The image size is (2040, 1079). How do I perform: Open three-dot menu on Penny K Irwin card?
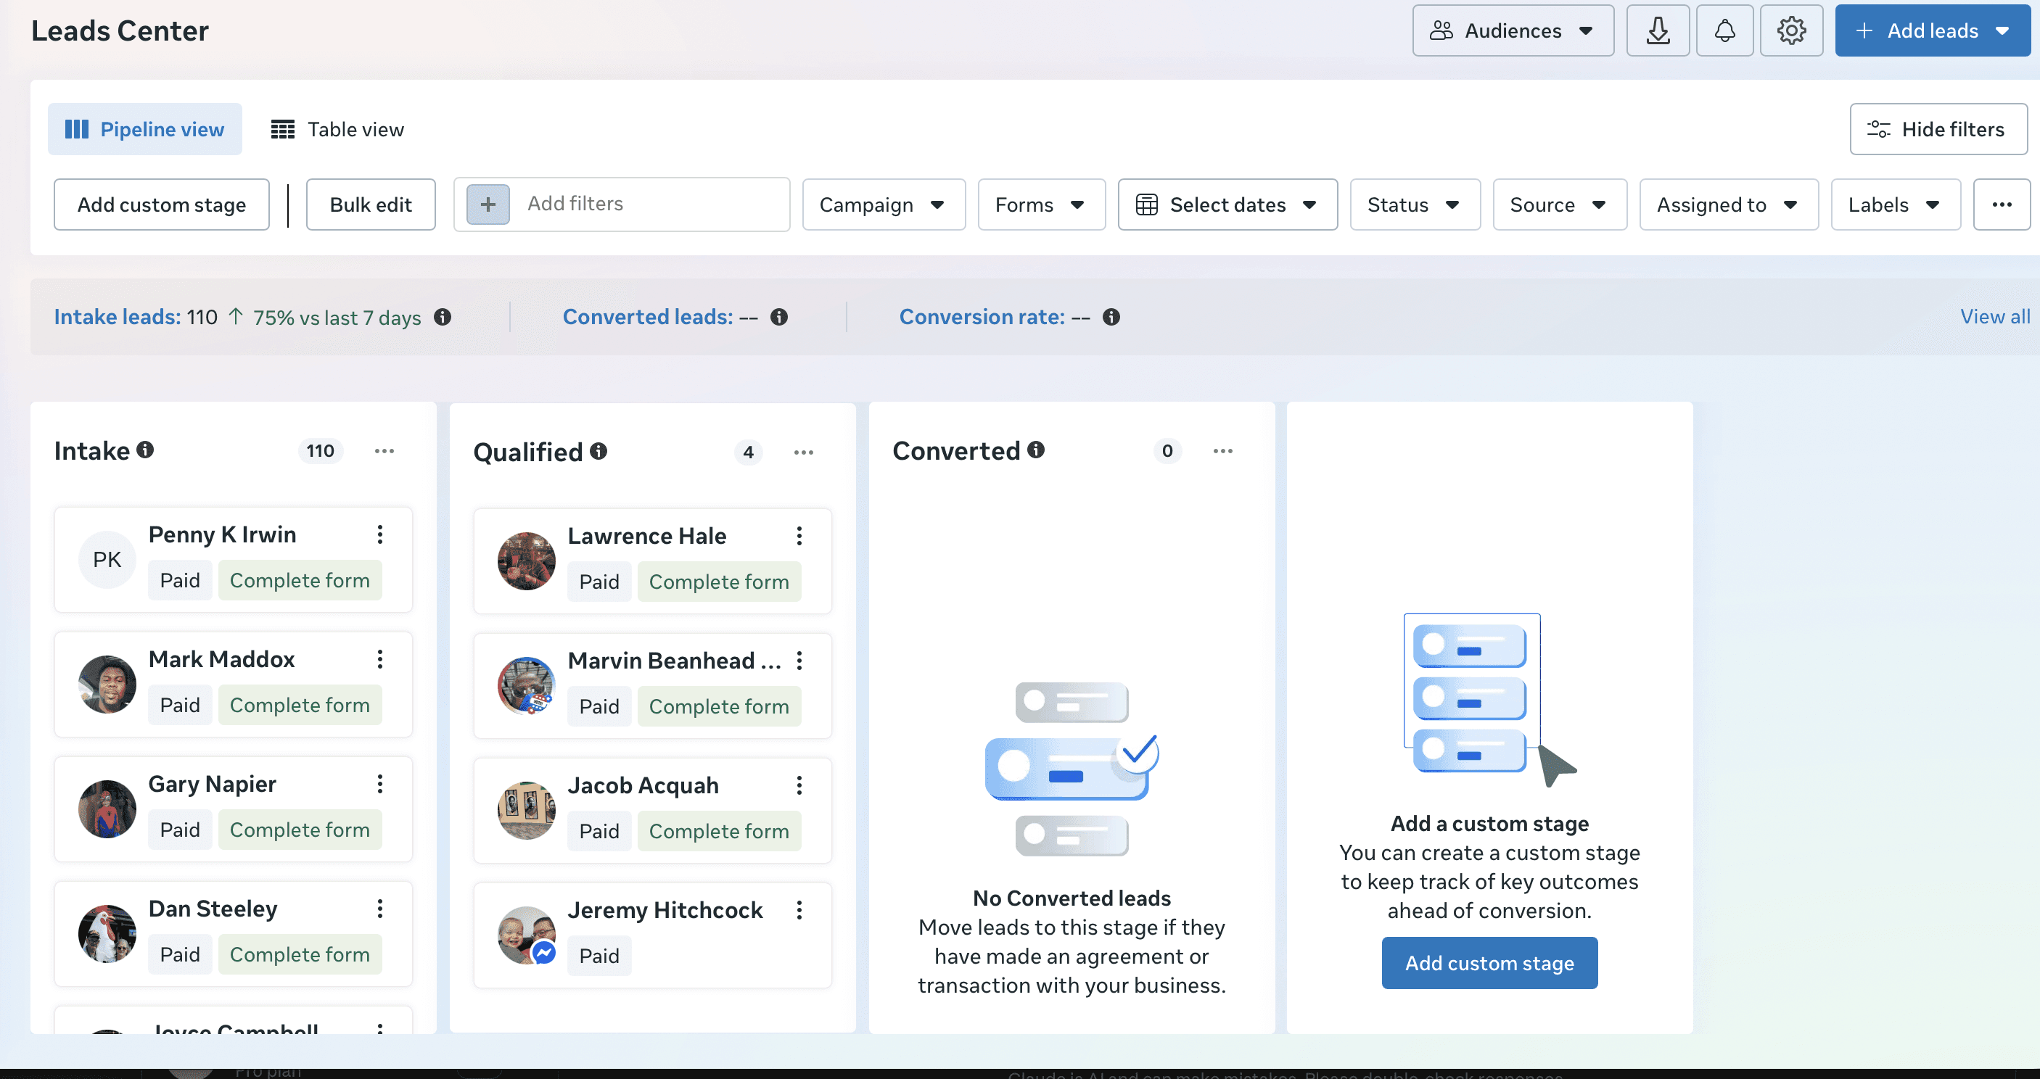point(380,534)
